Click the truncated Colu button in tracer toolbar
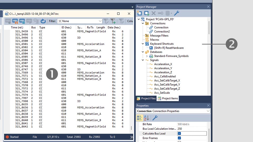 click(x=130, y=21)
